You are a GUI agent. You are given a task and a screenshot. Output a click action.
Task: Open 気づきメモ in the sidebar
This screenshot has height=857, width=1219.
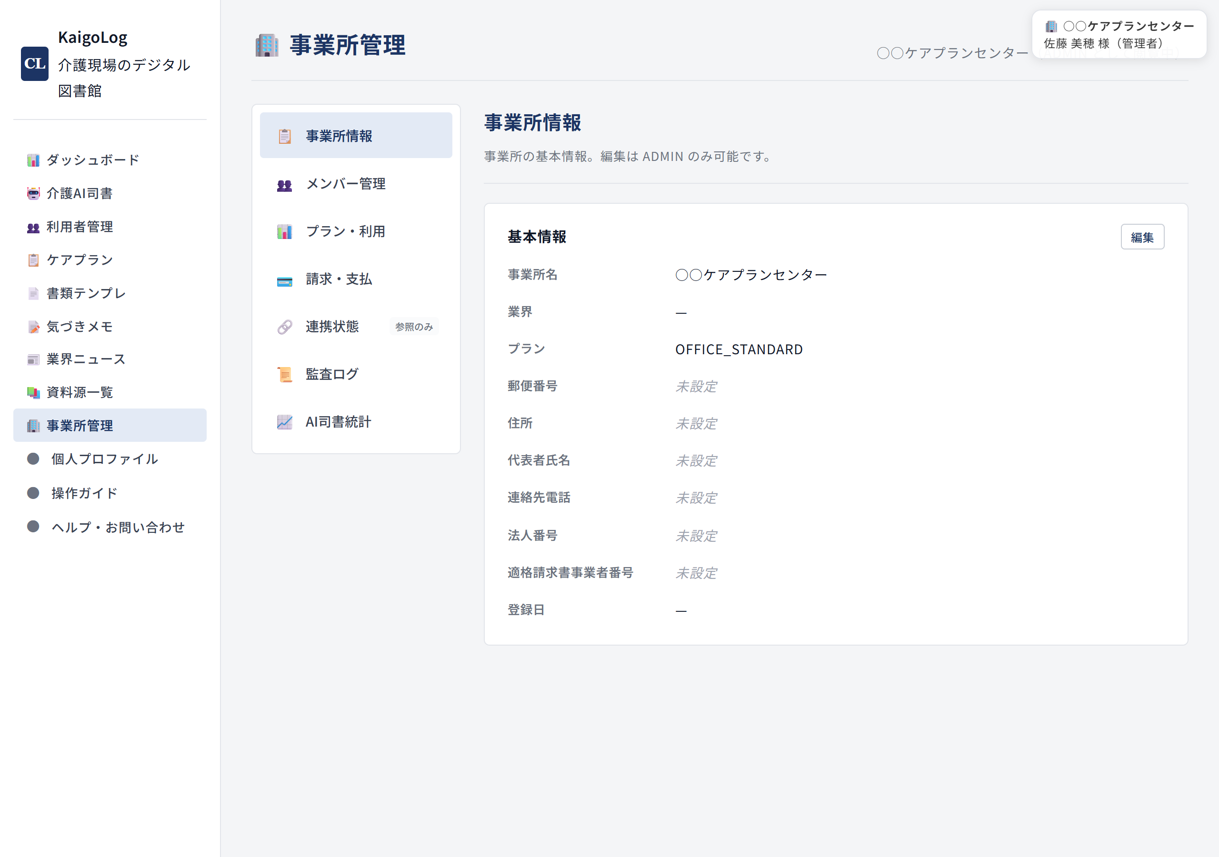110,327
